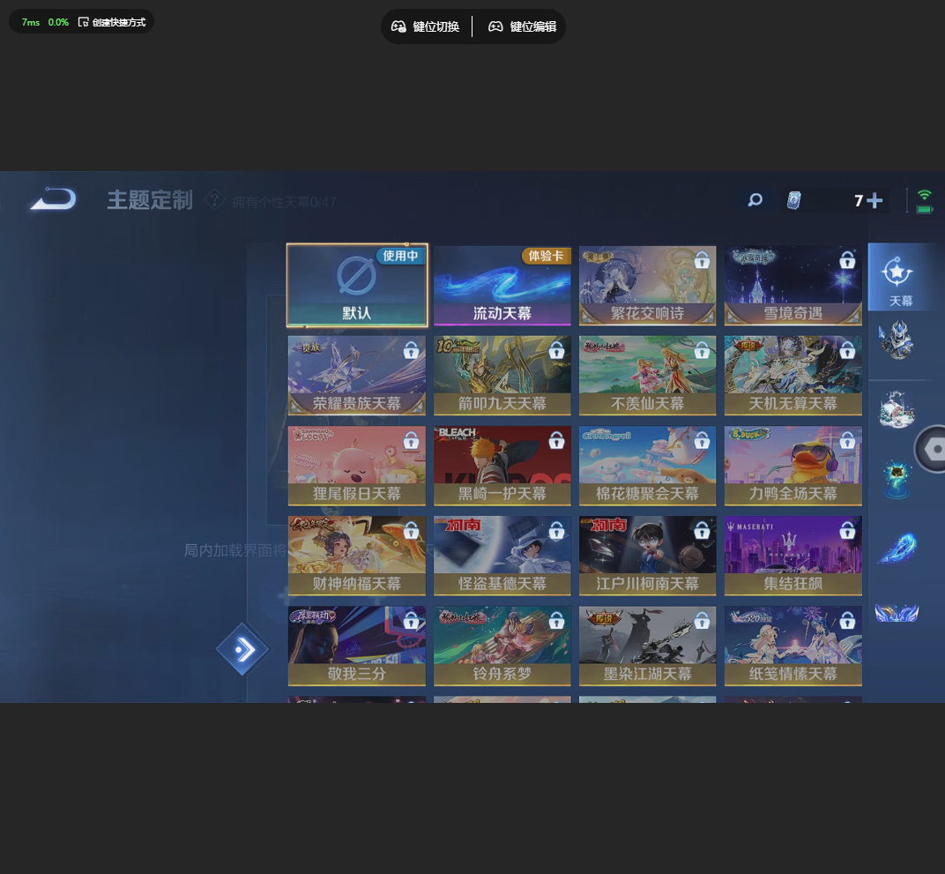Click the lock icon on 纸笺情愫天幕
Viewport: 945px width, 874px height.
847,620
